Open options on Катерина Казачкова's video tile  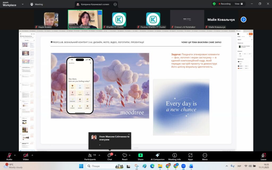[100, 12]
